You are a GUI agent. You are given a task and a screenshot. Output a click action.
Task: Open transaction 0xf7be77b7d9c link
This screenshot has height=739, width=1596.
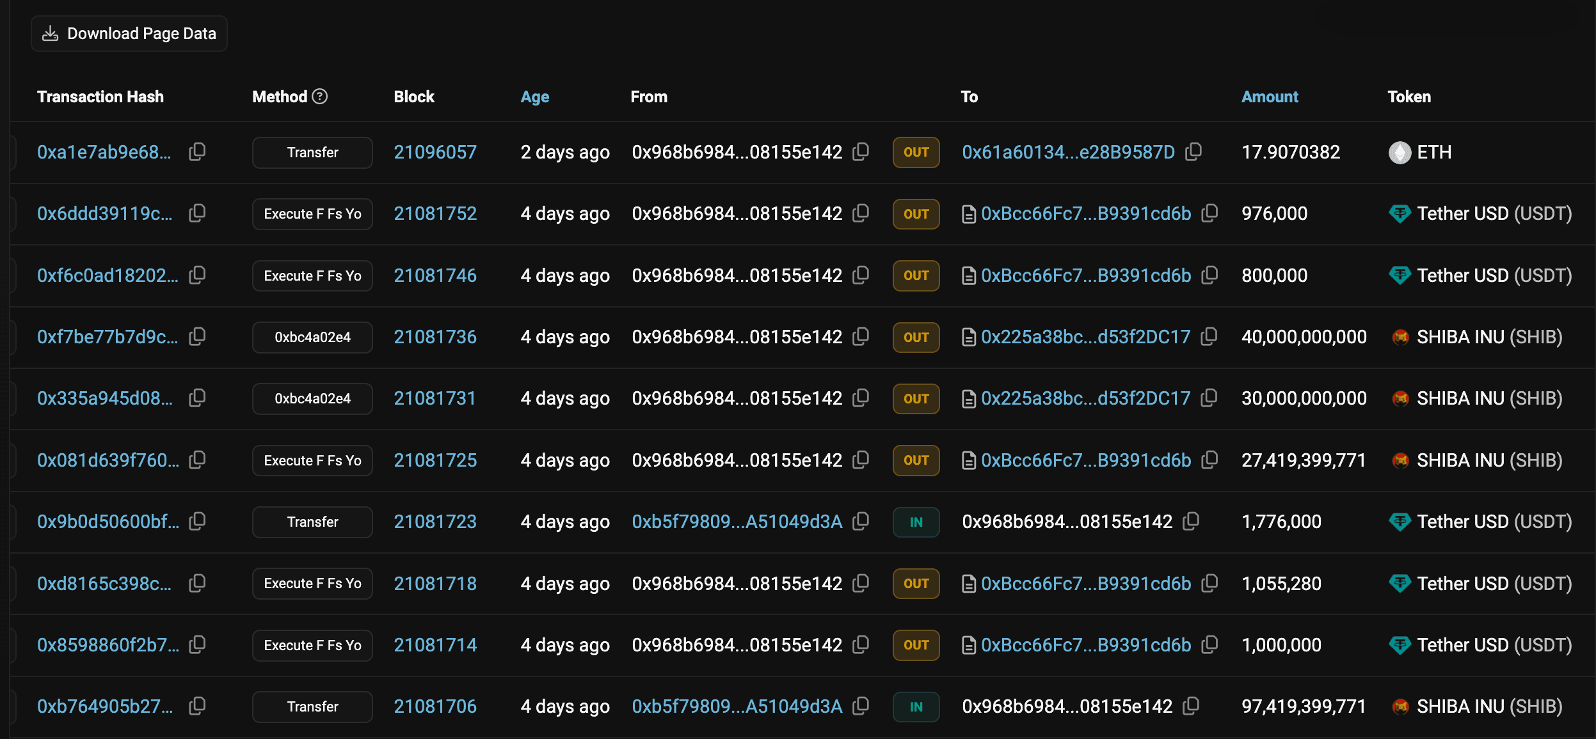[108, 337]
